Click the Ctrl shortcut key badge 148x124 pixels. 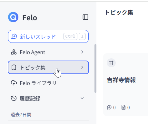click(70, 36)
